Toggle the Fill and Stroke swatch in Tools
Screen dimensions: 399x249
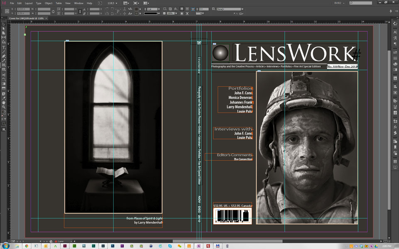[4, 112]
